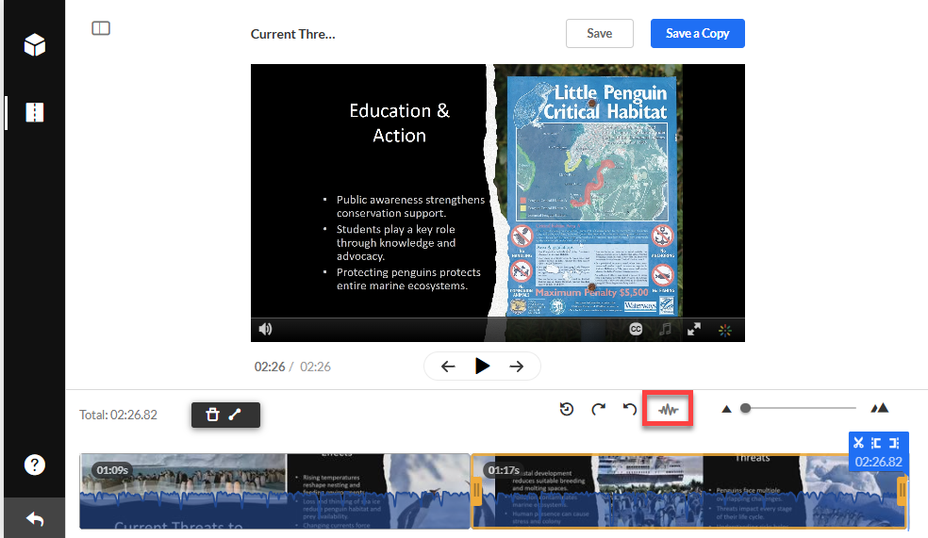Step forward one frame with right arrow
This screenshot has width=928, height=538.
click(517, 367)
